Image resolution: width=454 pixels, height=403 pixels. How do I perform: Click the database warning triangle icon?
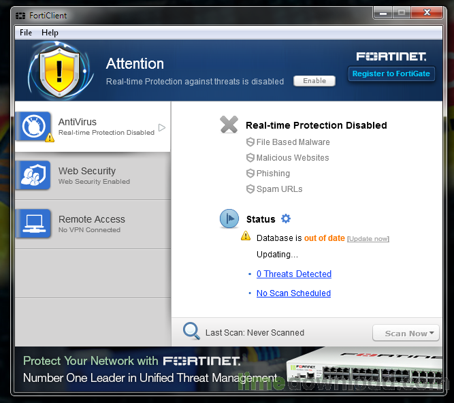pyautogui.click(x=246, y=236)
